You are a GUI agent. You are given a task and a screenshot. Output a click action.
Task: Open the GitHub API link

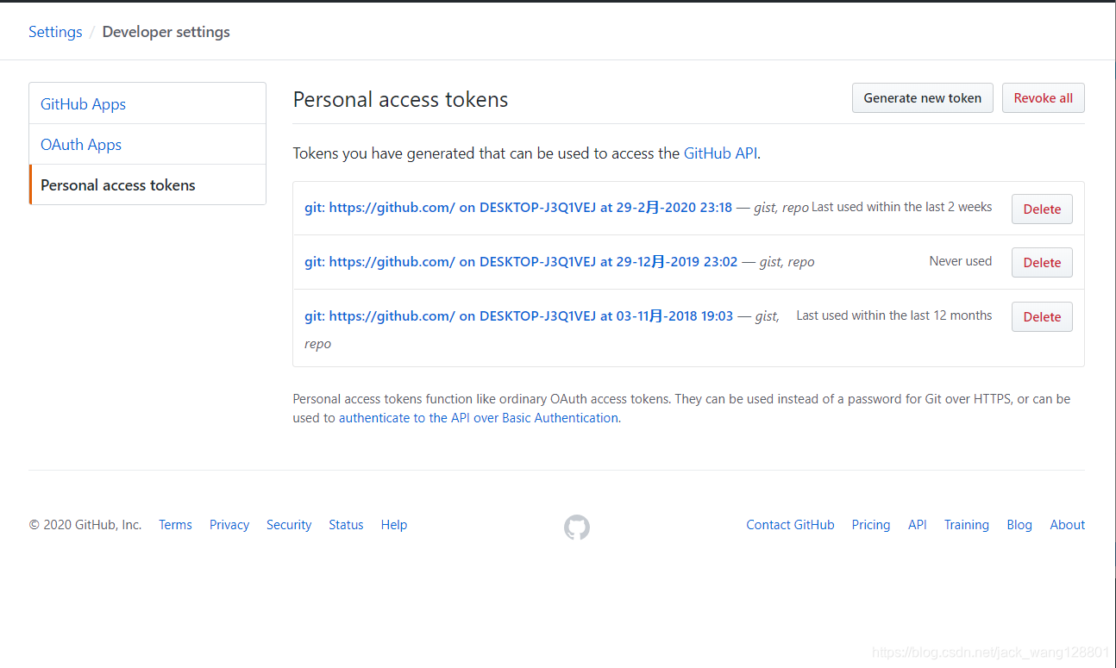click(720, 153)
